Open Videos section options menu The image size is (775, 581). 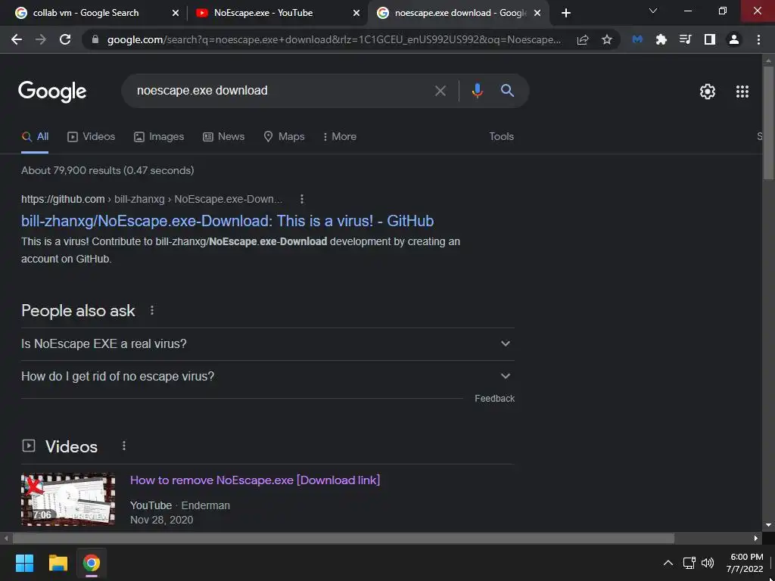124,446
